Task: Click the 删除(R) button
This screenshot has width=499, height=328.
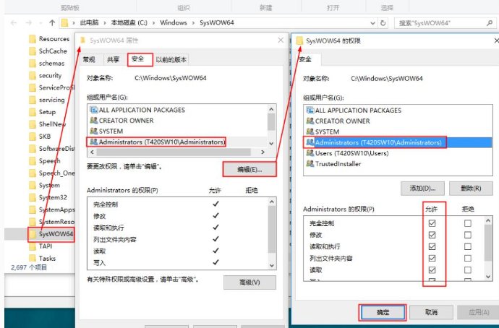Action: (x=471, y=188)
